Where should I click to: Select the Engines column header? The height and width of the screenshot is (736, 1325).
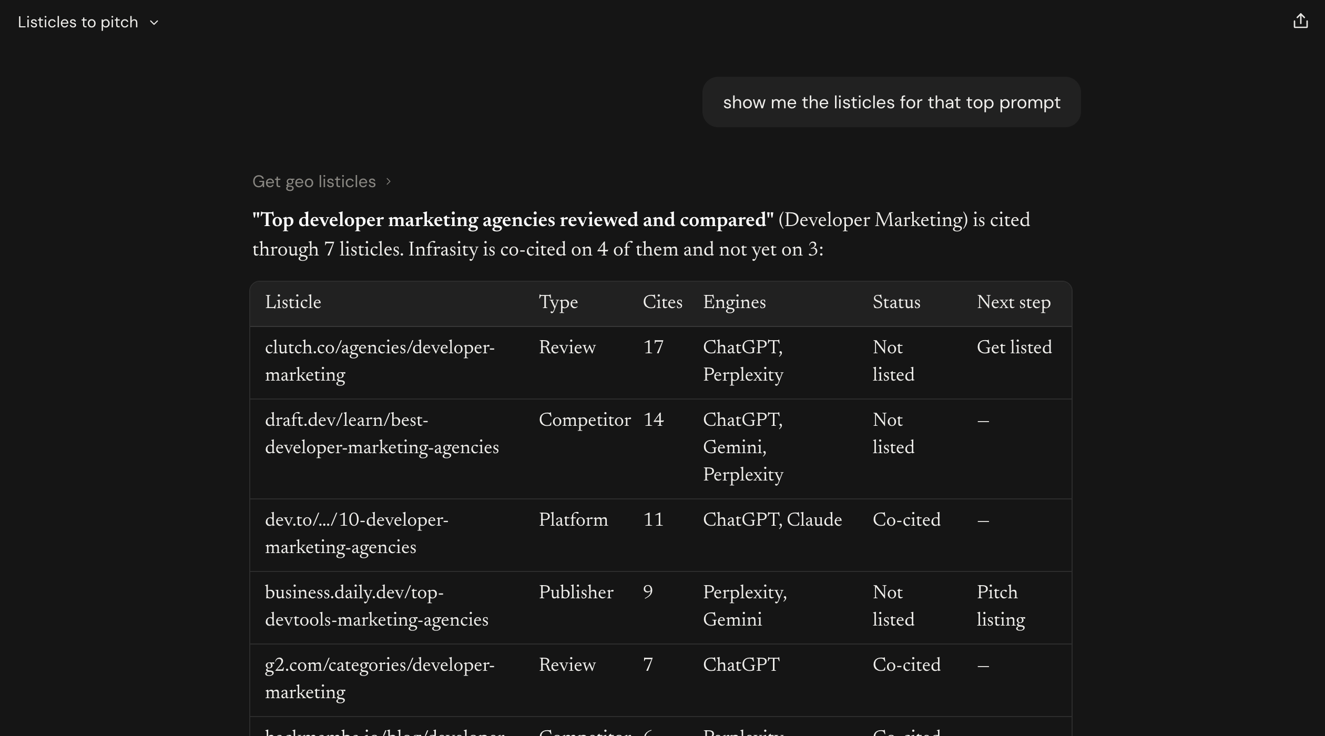(735, 302)
